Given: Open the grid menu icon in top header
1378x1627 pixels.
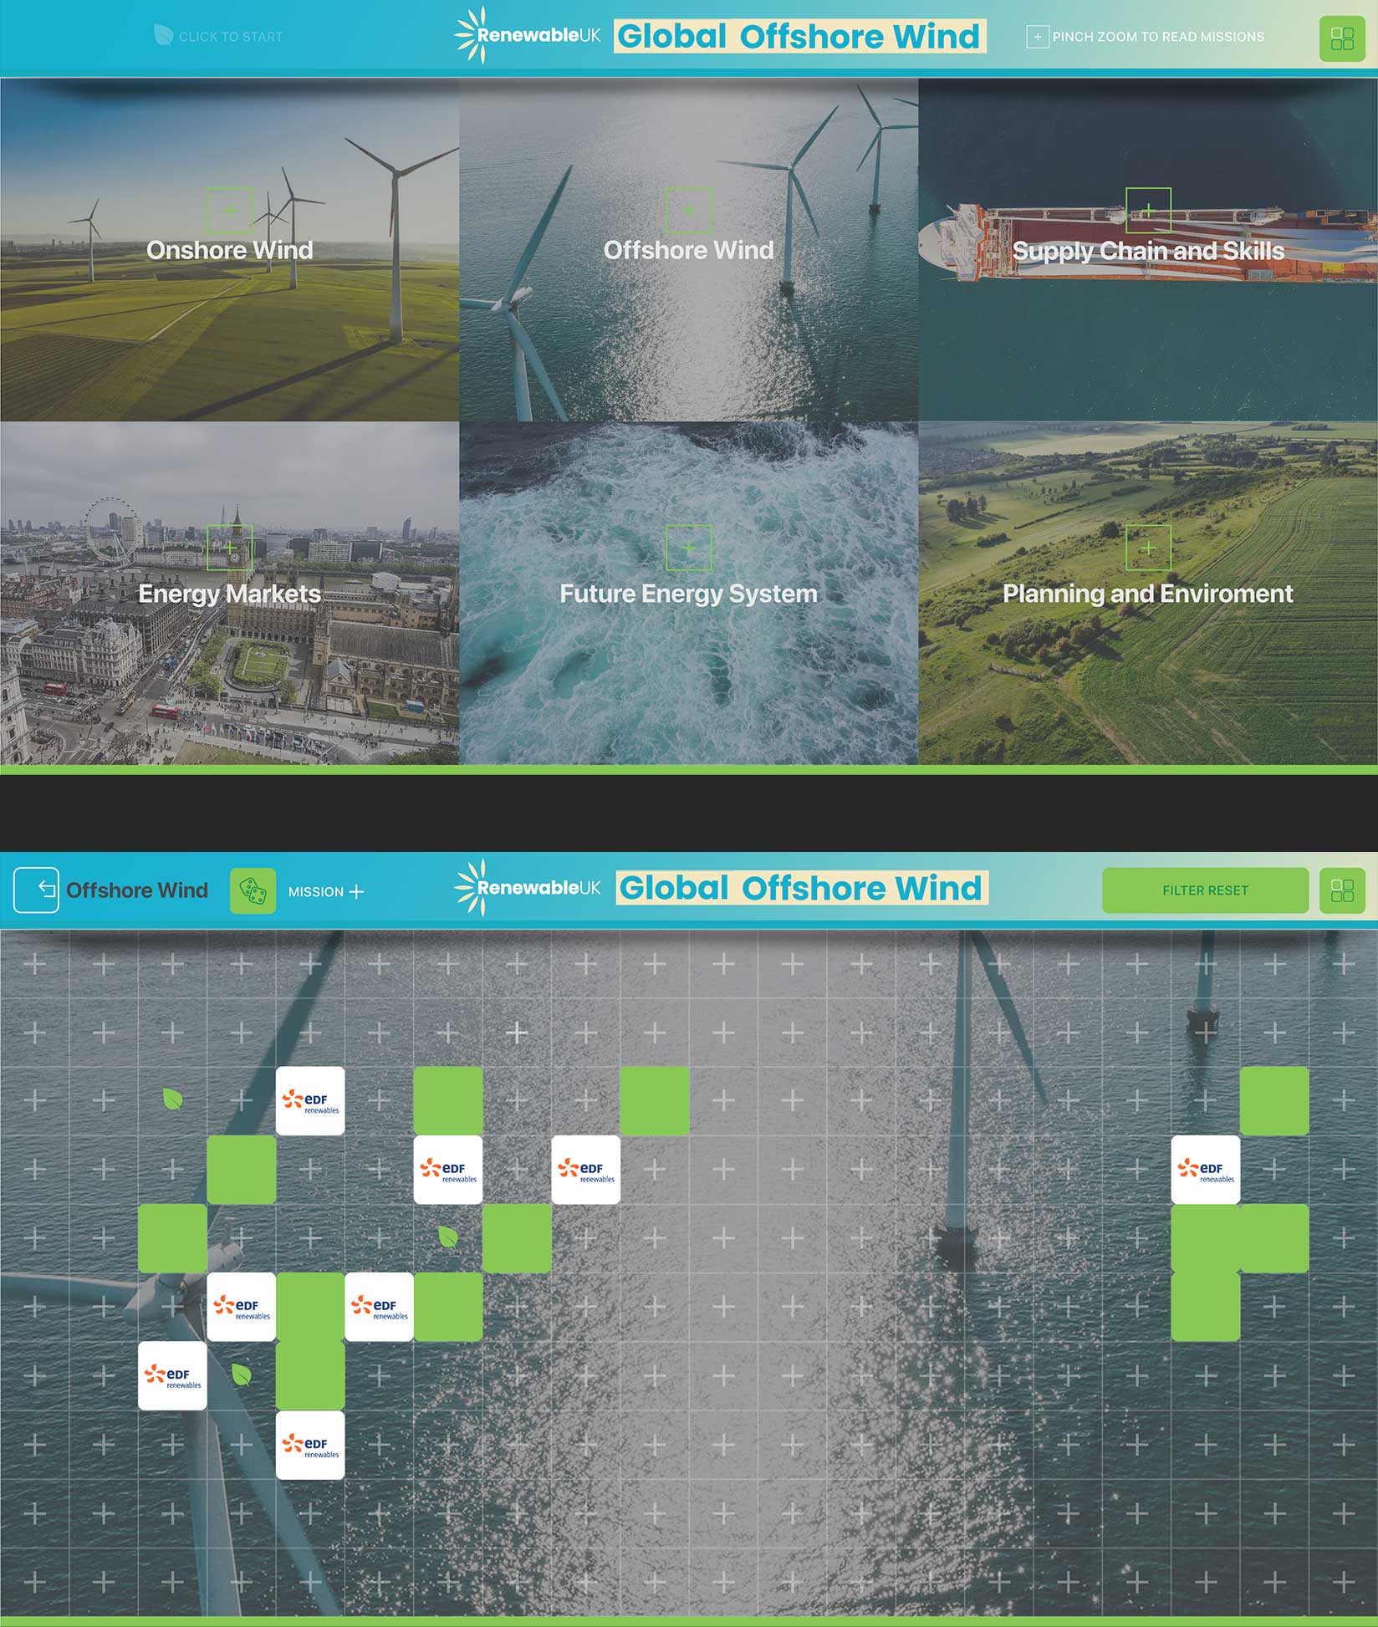Looking at the screenshot, I should coord(1341,38).
